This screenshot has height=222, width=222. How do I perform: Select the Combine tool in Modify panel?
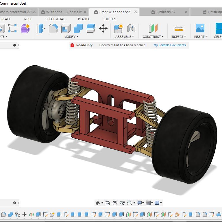(x=78, y=28)
